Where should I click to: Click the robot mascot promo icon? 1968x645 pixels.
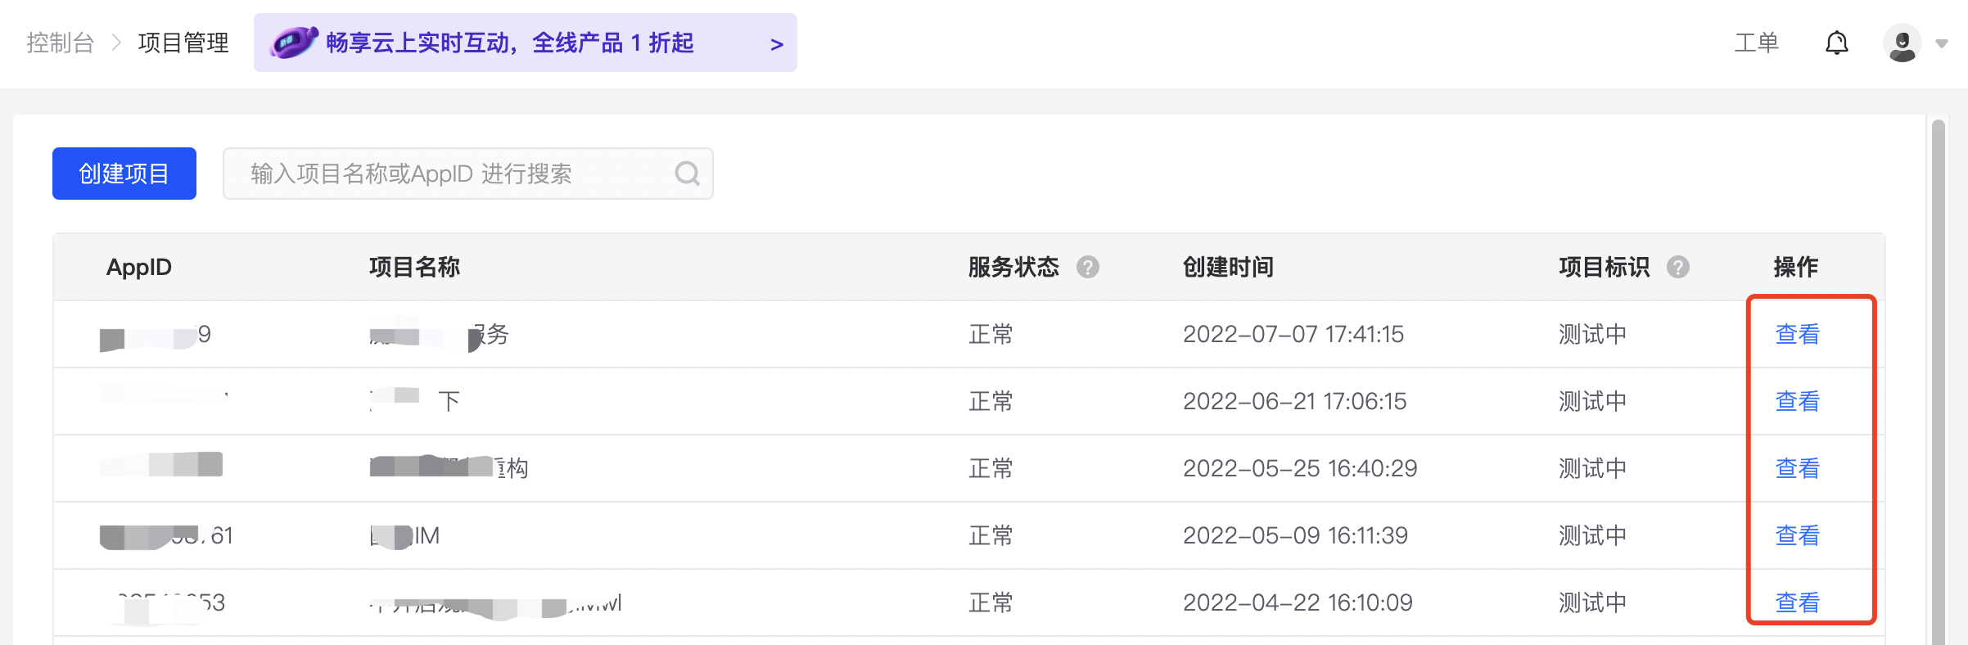tap(294, 43)
